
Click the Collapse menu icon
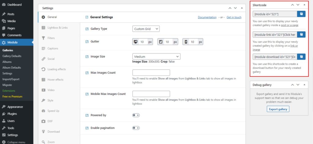[4, 142]
